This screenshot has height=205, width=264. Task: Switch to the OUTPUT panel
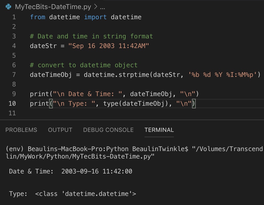pos(60,130)
